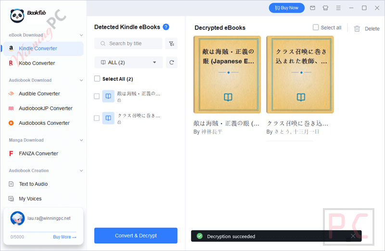Click the author line By 神林長平
385x251 pixels.
click(x=208, y=132)
